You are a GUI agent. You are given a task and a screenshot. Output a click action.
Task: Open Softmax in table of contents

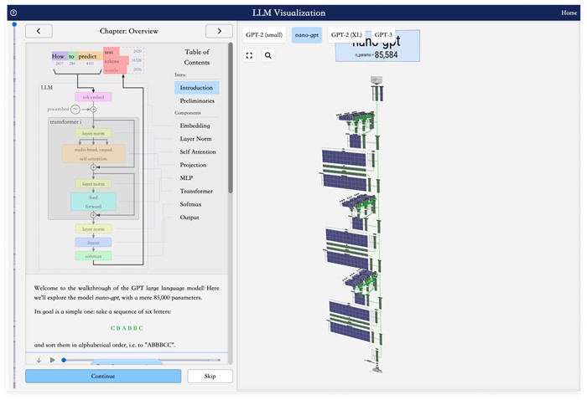(190, 204)
